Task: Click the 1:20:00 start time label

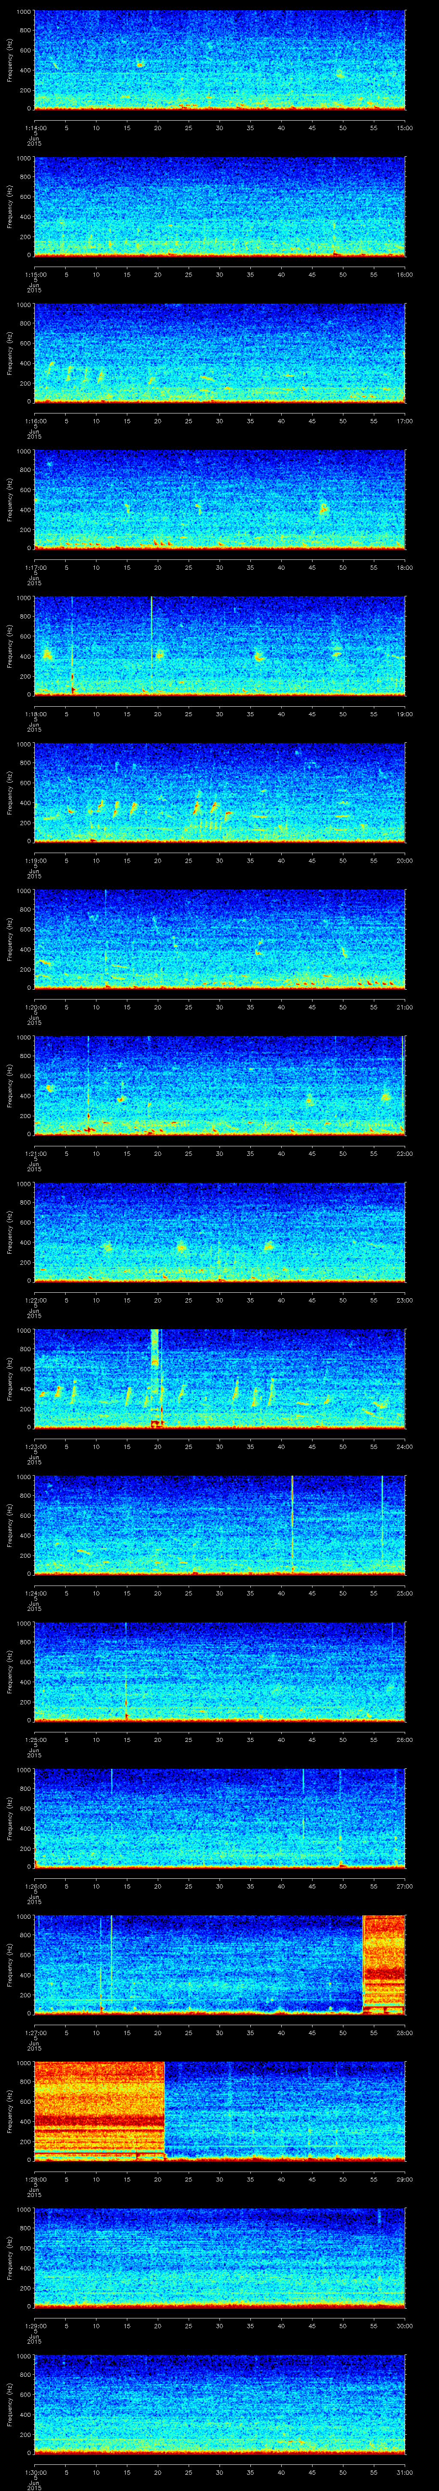Action: click(36, 1007)
